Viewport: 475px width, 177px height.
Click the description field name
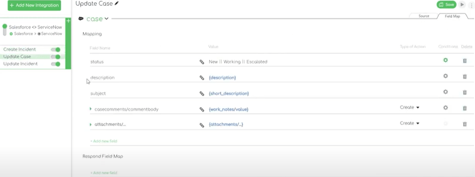pos(102,77)
